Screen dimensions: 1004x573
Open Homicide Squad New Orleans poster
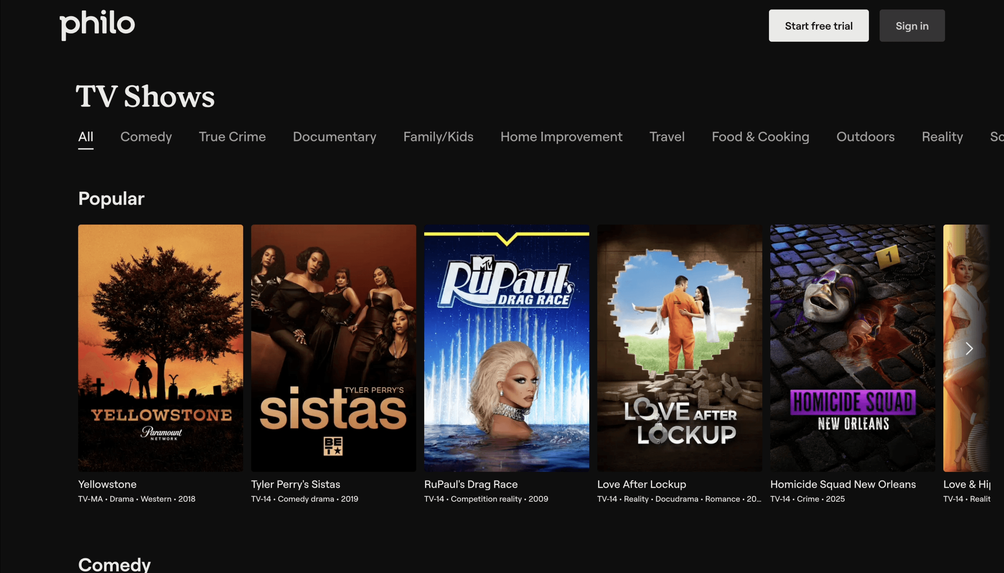click(852, 348)
